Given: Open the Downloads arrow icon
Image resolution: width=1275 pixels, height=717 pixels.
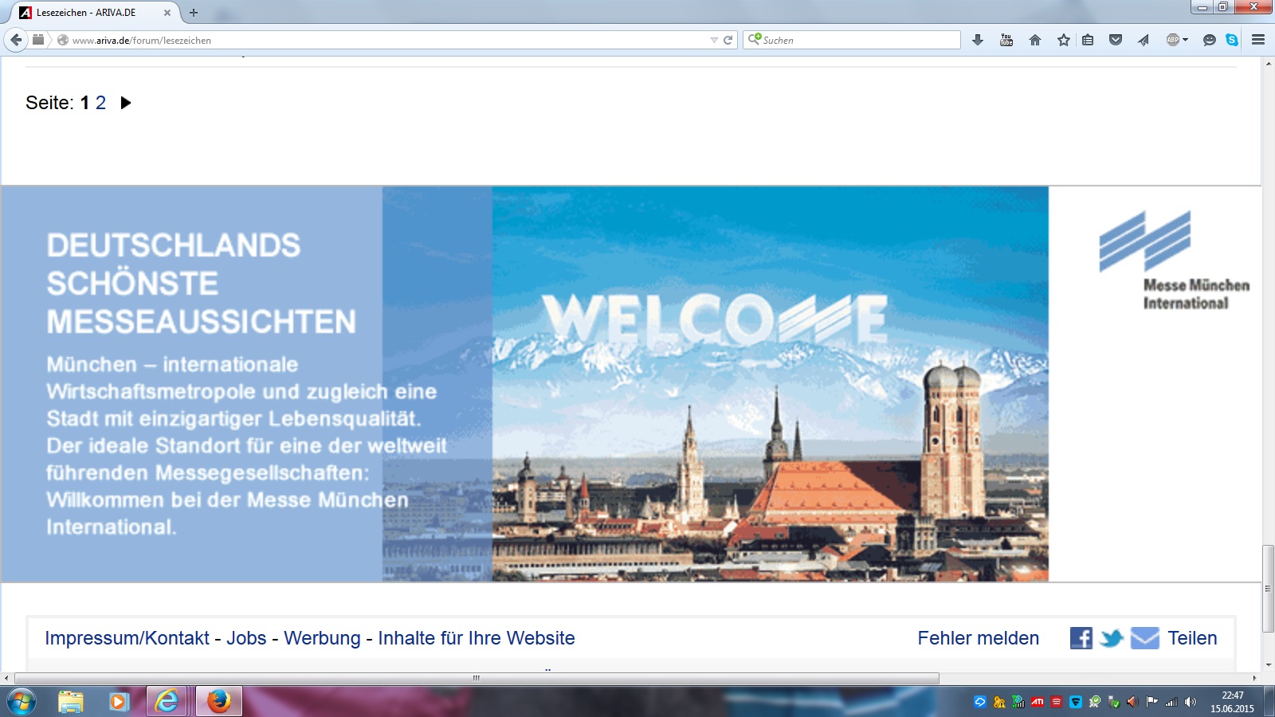Looking at the screenshot, I should [x=978, y=40].
